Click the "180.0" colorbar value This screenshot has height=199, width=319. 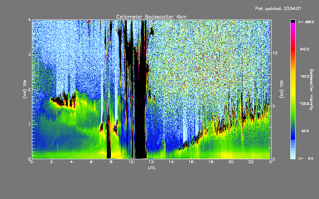pos(305,76)
